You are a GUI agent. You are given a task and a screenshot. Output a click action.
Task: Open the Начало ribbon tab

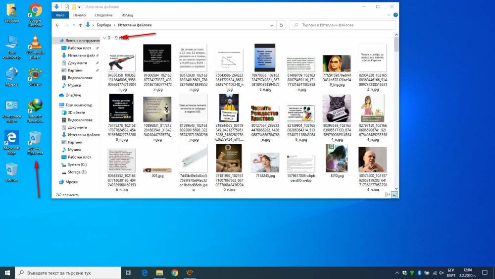[79, 15]
